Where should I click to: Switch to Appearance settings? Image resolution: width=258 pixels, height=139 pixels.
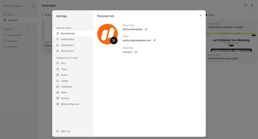pos(67,45)
